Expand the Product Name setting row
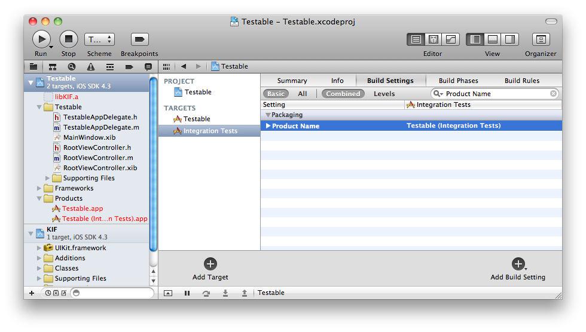The image size is (586, 332). [268, 126]
